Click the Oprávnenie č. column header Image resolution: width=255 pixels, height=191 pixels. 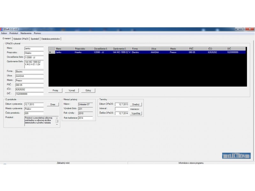122,49
